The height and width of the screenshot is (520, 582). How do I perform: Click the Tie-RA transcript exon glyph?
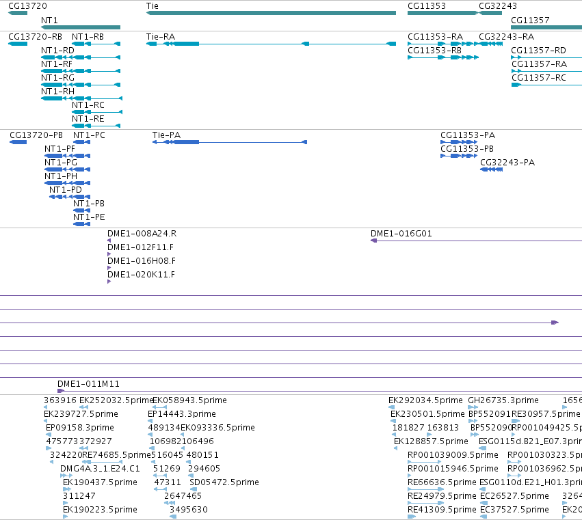(x=271, y=44)
